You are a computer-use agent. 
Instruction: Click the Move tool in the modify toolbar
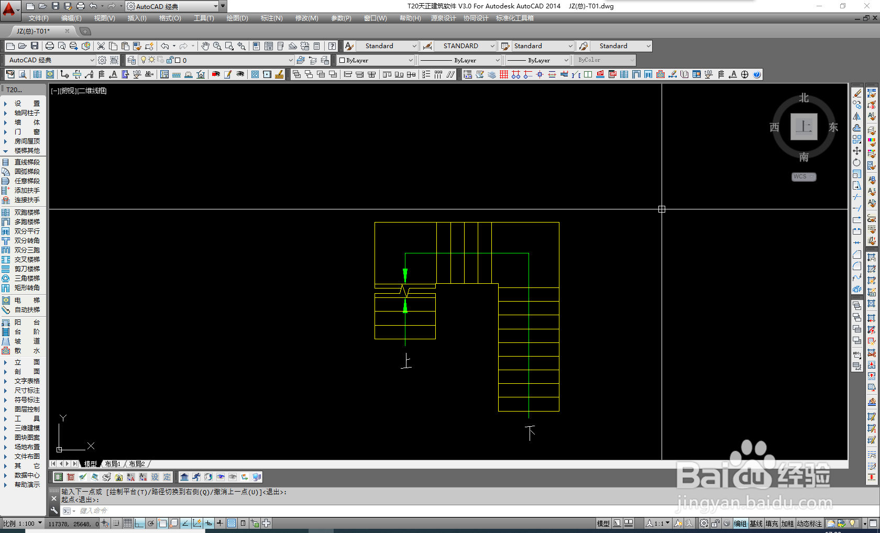tap(857, 151)
